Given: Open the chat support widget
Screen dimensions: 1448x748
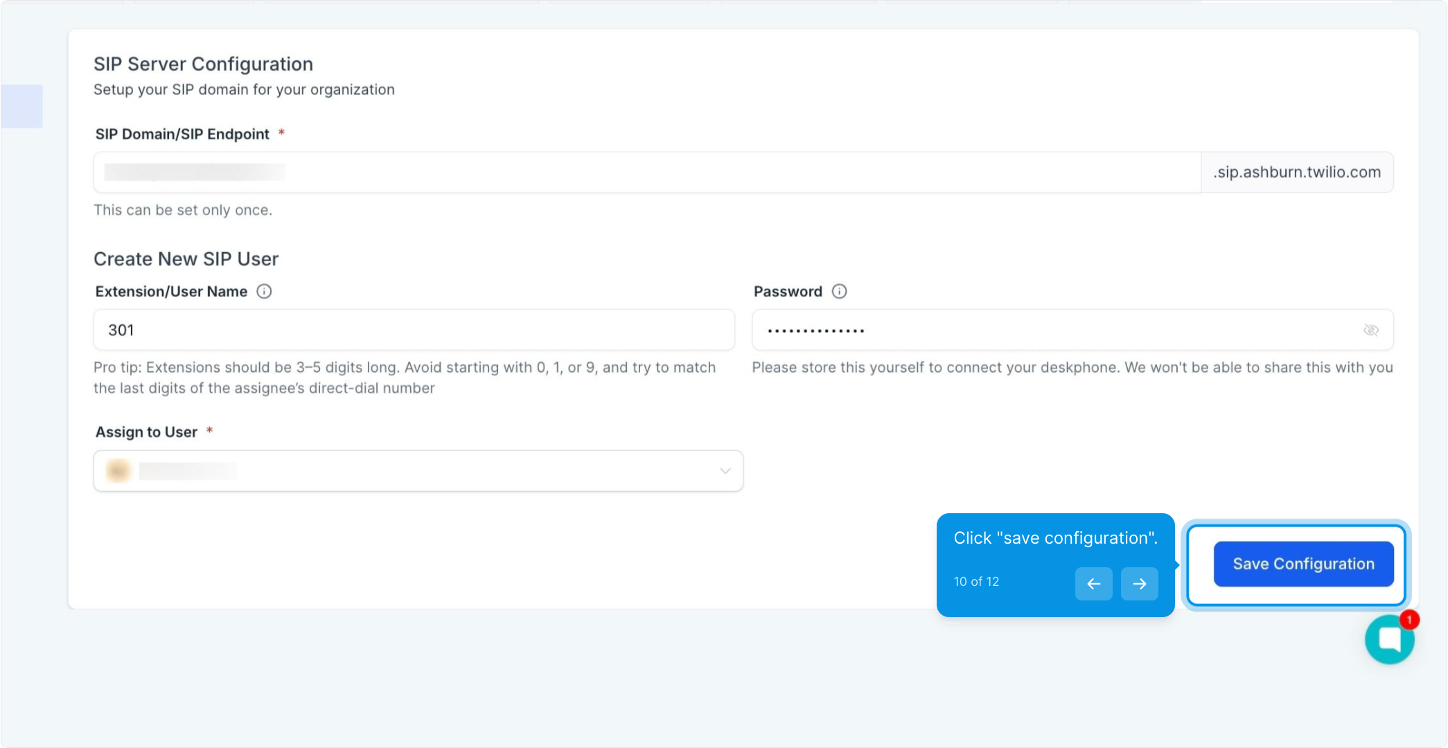Looking at the screenshot, I should click(x=1388, y=641).
